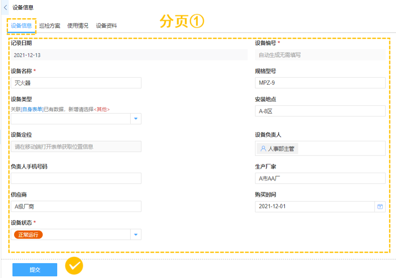
Task: Click the 生产厂家 field with A市AA厂
Action: pyautogui.click(x=320, y=178)
